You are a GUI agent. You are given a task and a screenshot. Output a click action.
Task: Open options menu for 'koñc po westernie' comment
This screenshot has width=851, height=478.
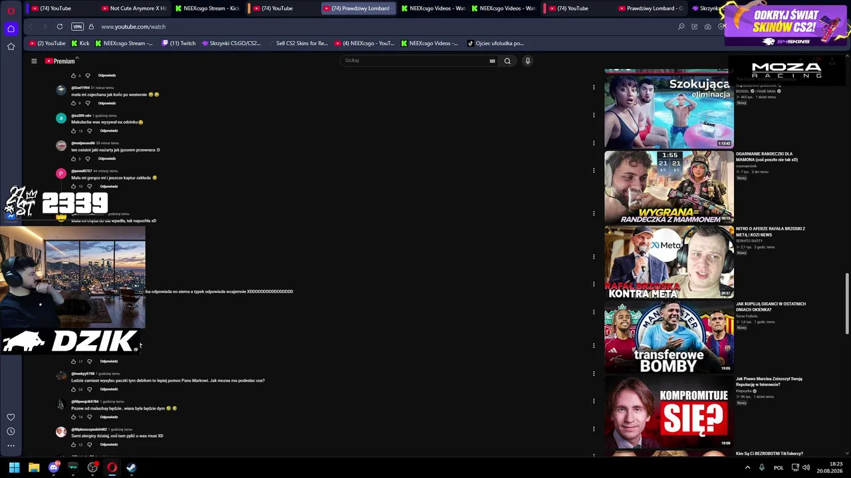(x=594, y=87)
